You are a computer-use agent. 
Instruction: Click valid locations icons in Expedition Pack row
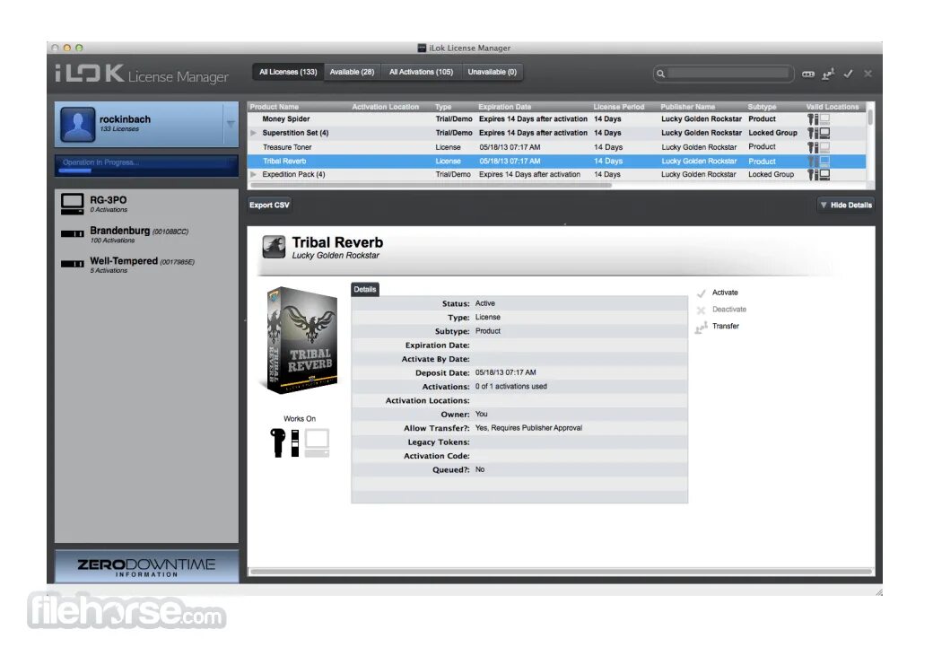point(819,174)
